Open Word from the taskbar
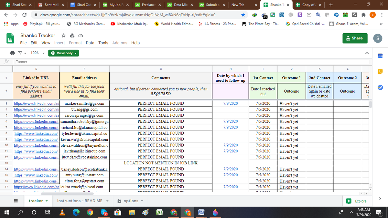This screenshot has width=388, height=218. [201, 212]
